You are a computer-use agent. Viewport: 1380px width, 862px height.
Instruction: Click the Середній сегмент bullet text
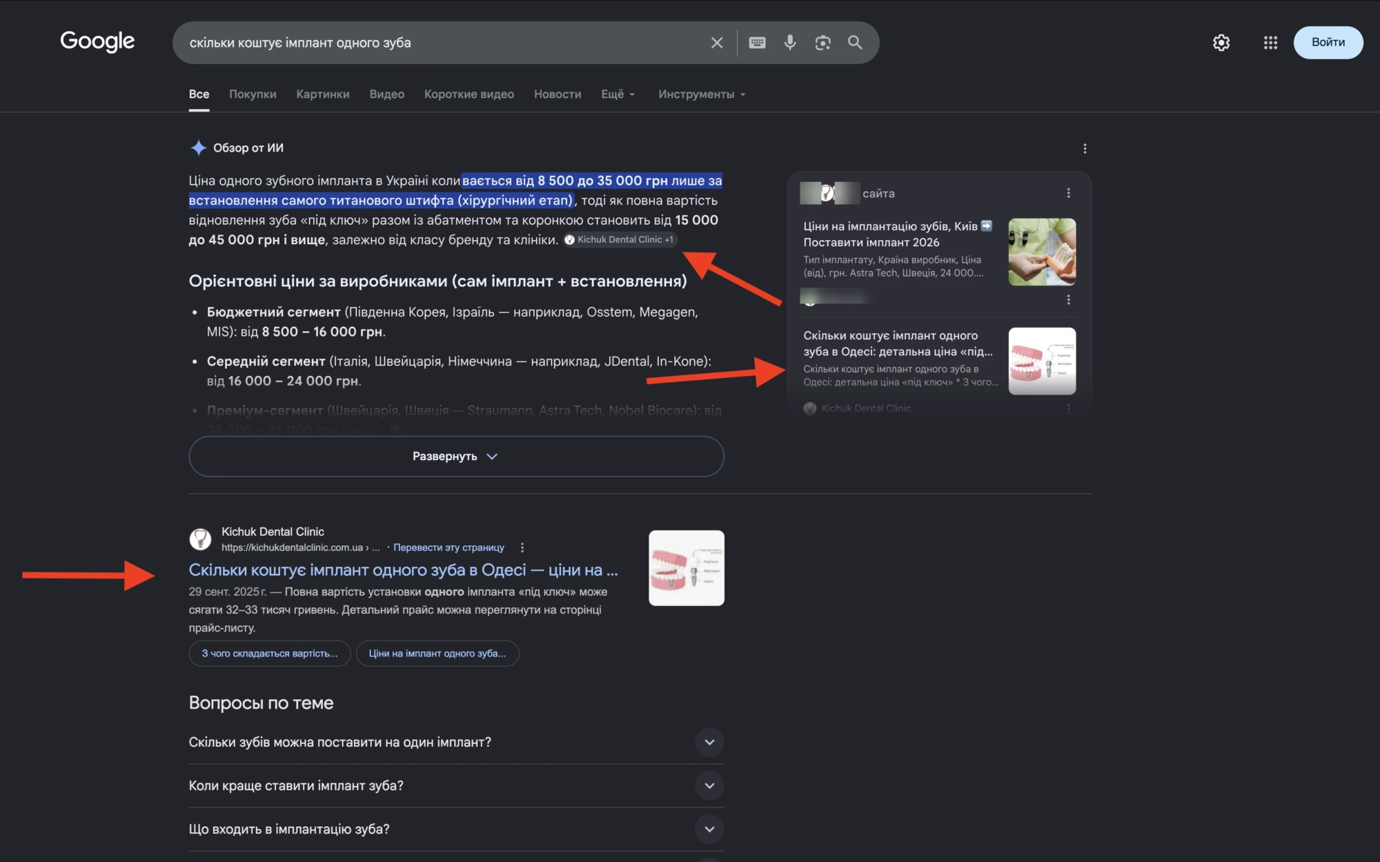tap(459, 371)
